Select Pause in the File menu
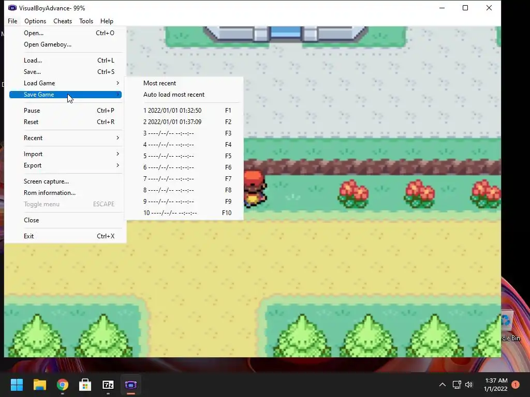Viewport: 530px width, 397px height. pyautogui.click(x=65, y=111)
